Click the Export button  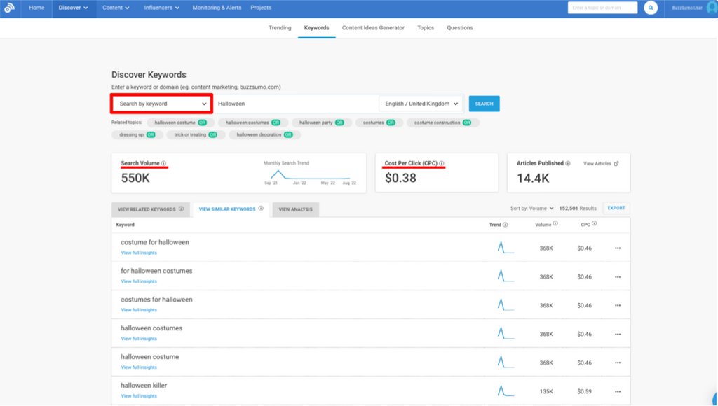coord(616,209)
